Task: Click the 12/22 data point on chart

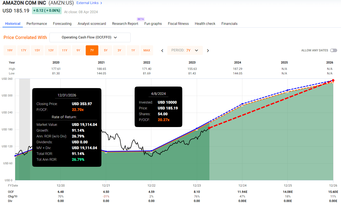Action: (x=151, y=151)
